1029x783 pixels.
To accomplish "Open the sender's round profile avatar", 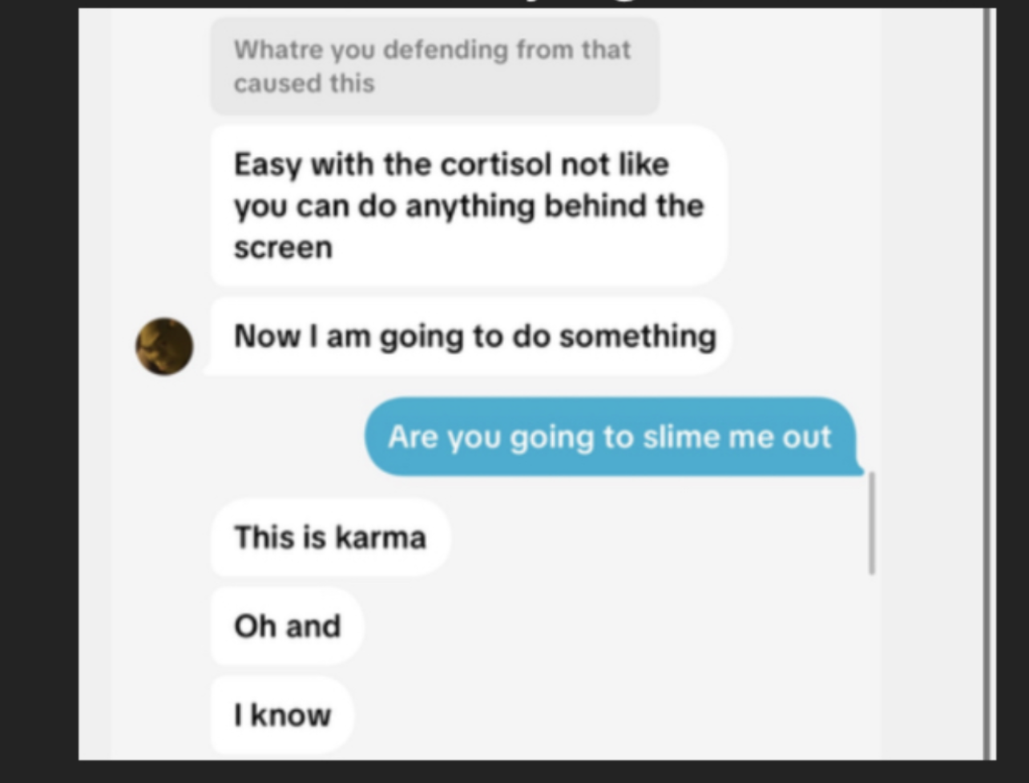I will [164, 346].
